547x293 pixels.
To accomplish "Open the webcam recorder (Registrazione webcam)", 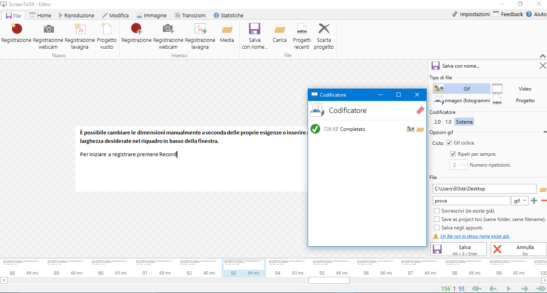I will point(48,35).
